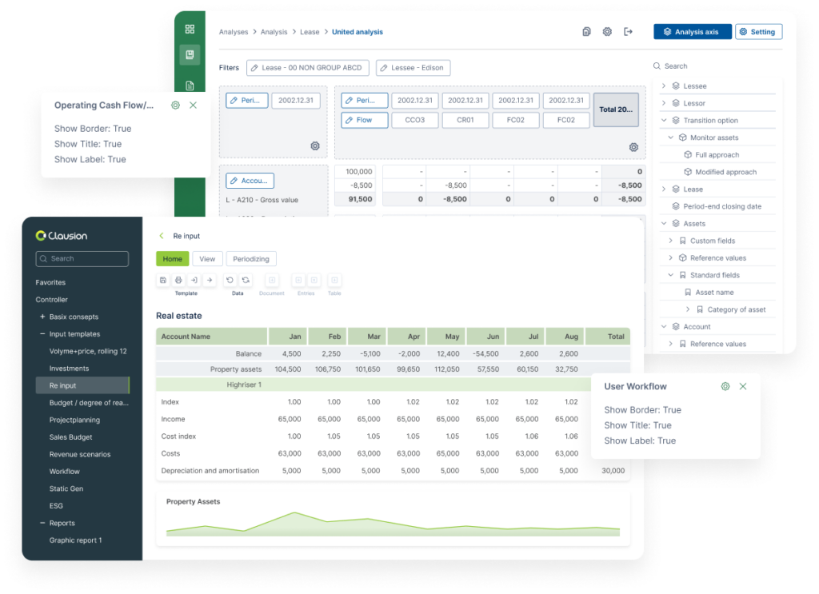Click the Refresh data icon
This screenshot has height=594, width=819.
click(246, 281)
